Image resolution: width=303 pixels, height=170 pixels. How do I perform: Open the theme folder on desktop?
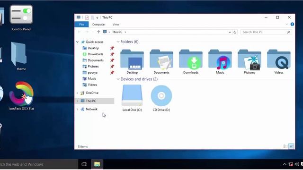(19, 56)
